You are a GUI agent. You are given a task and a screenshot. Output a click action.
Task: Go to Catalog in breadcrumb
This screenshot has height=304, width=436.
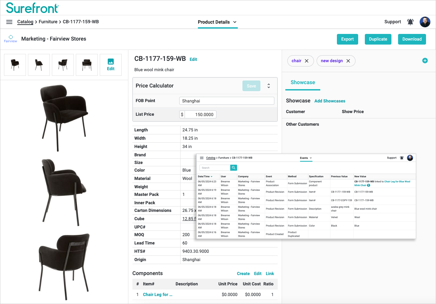(25, 22)
